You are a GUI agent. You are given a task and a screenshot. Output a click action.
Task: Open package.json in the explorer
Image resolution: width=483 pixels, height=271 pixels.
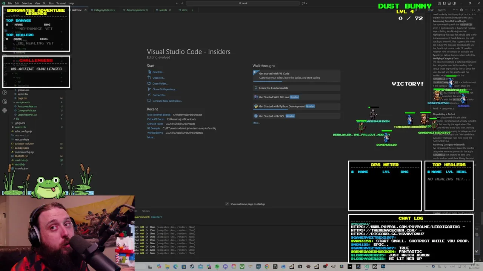coord(22,148)
